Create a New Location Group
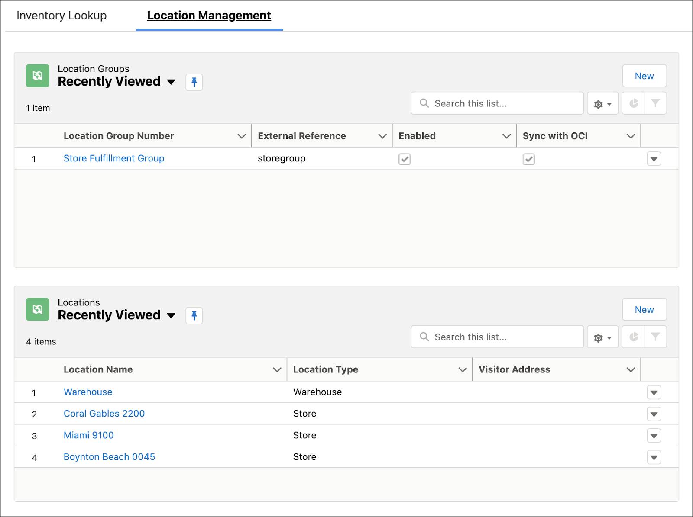 pyautogui.click(x=644, y=76)
